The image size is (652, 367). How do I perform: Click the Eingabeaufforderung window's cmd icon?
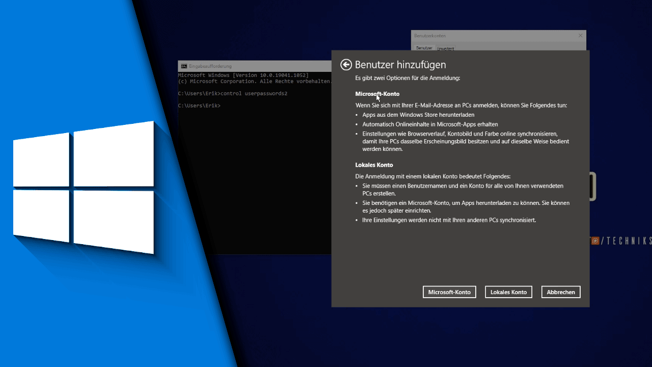point(184,66)
